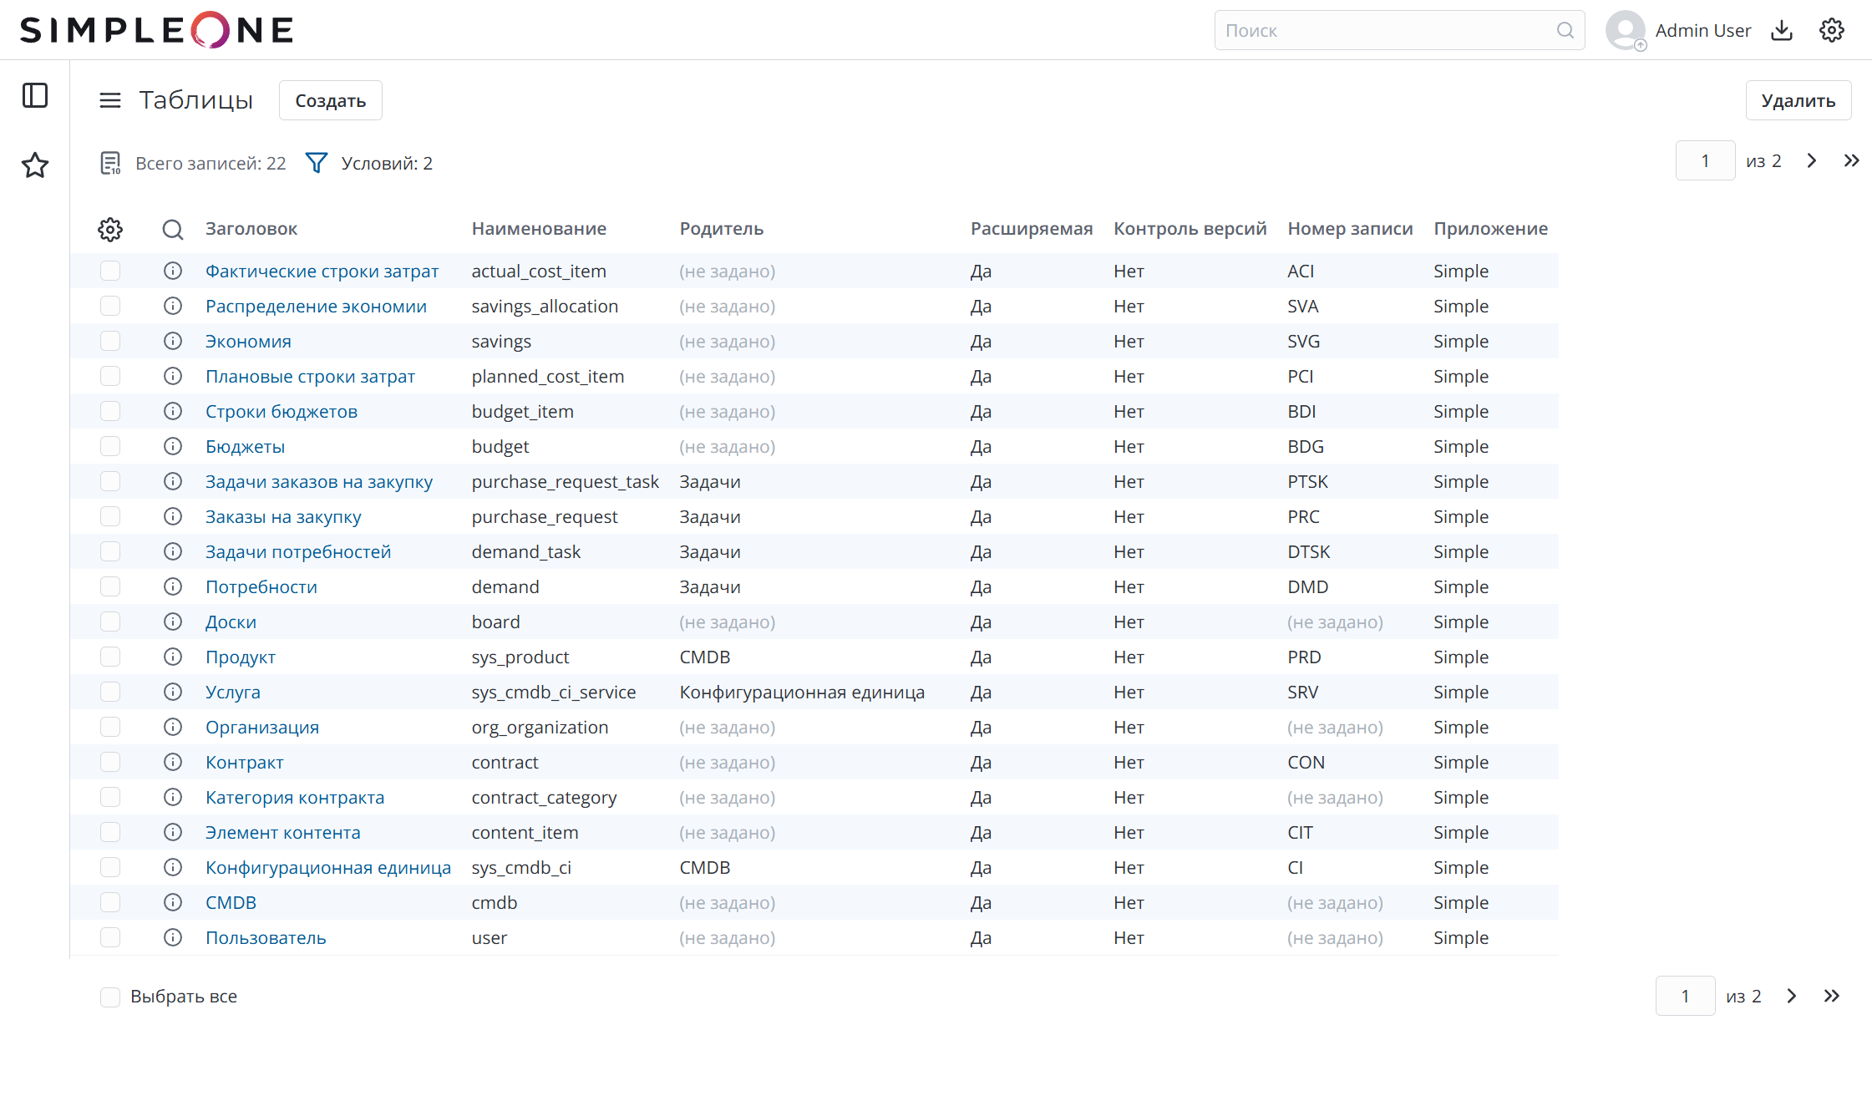The image size is (1872, 1096).
Task: Open the Потребности table link
Action: 261,587
